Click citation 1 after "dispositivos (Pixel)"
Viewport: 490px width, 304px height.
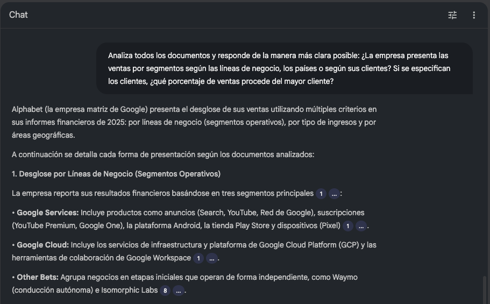[348, 226]
